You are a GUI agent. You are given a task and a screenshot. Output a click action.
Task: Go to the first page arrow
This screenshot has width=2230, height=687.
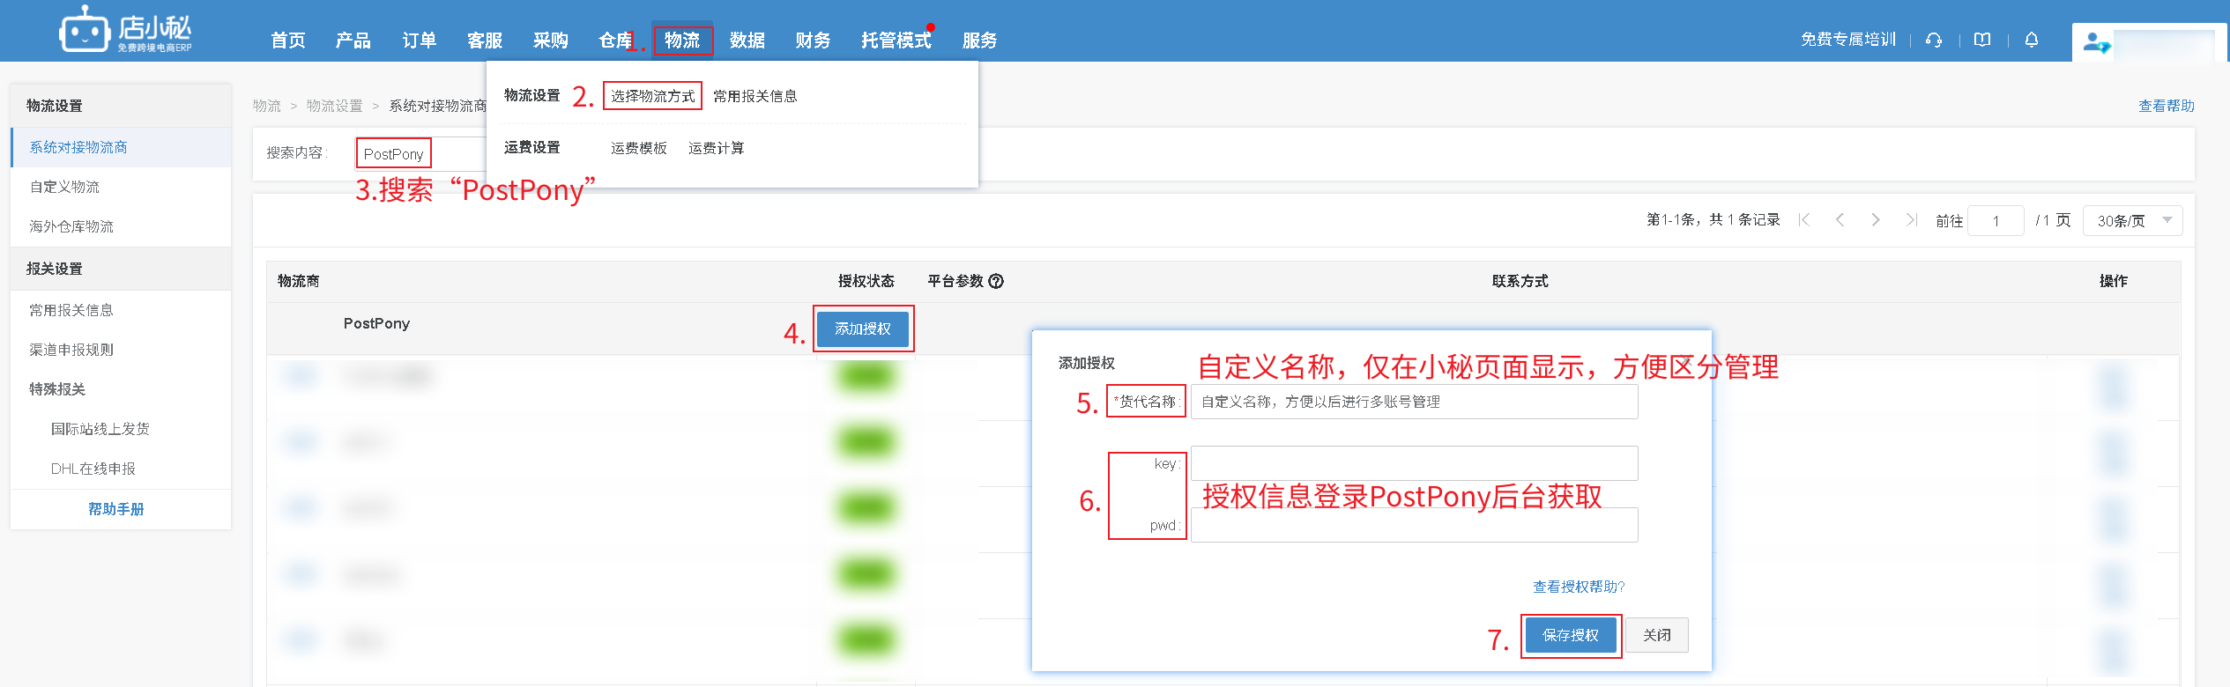[1804, 220]
